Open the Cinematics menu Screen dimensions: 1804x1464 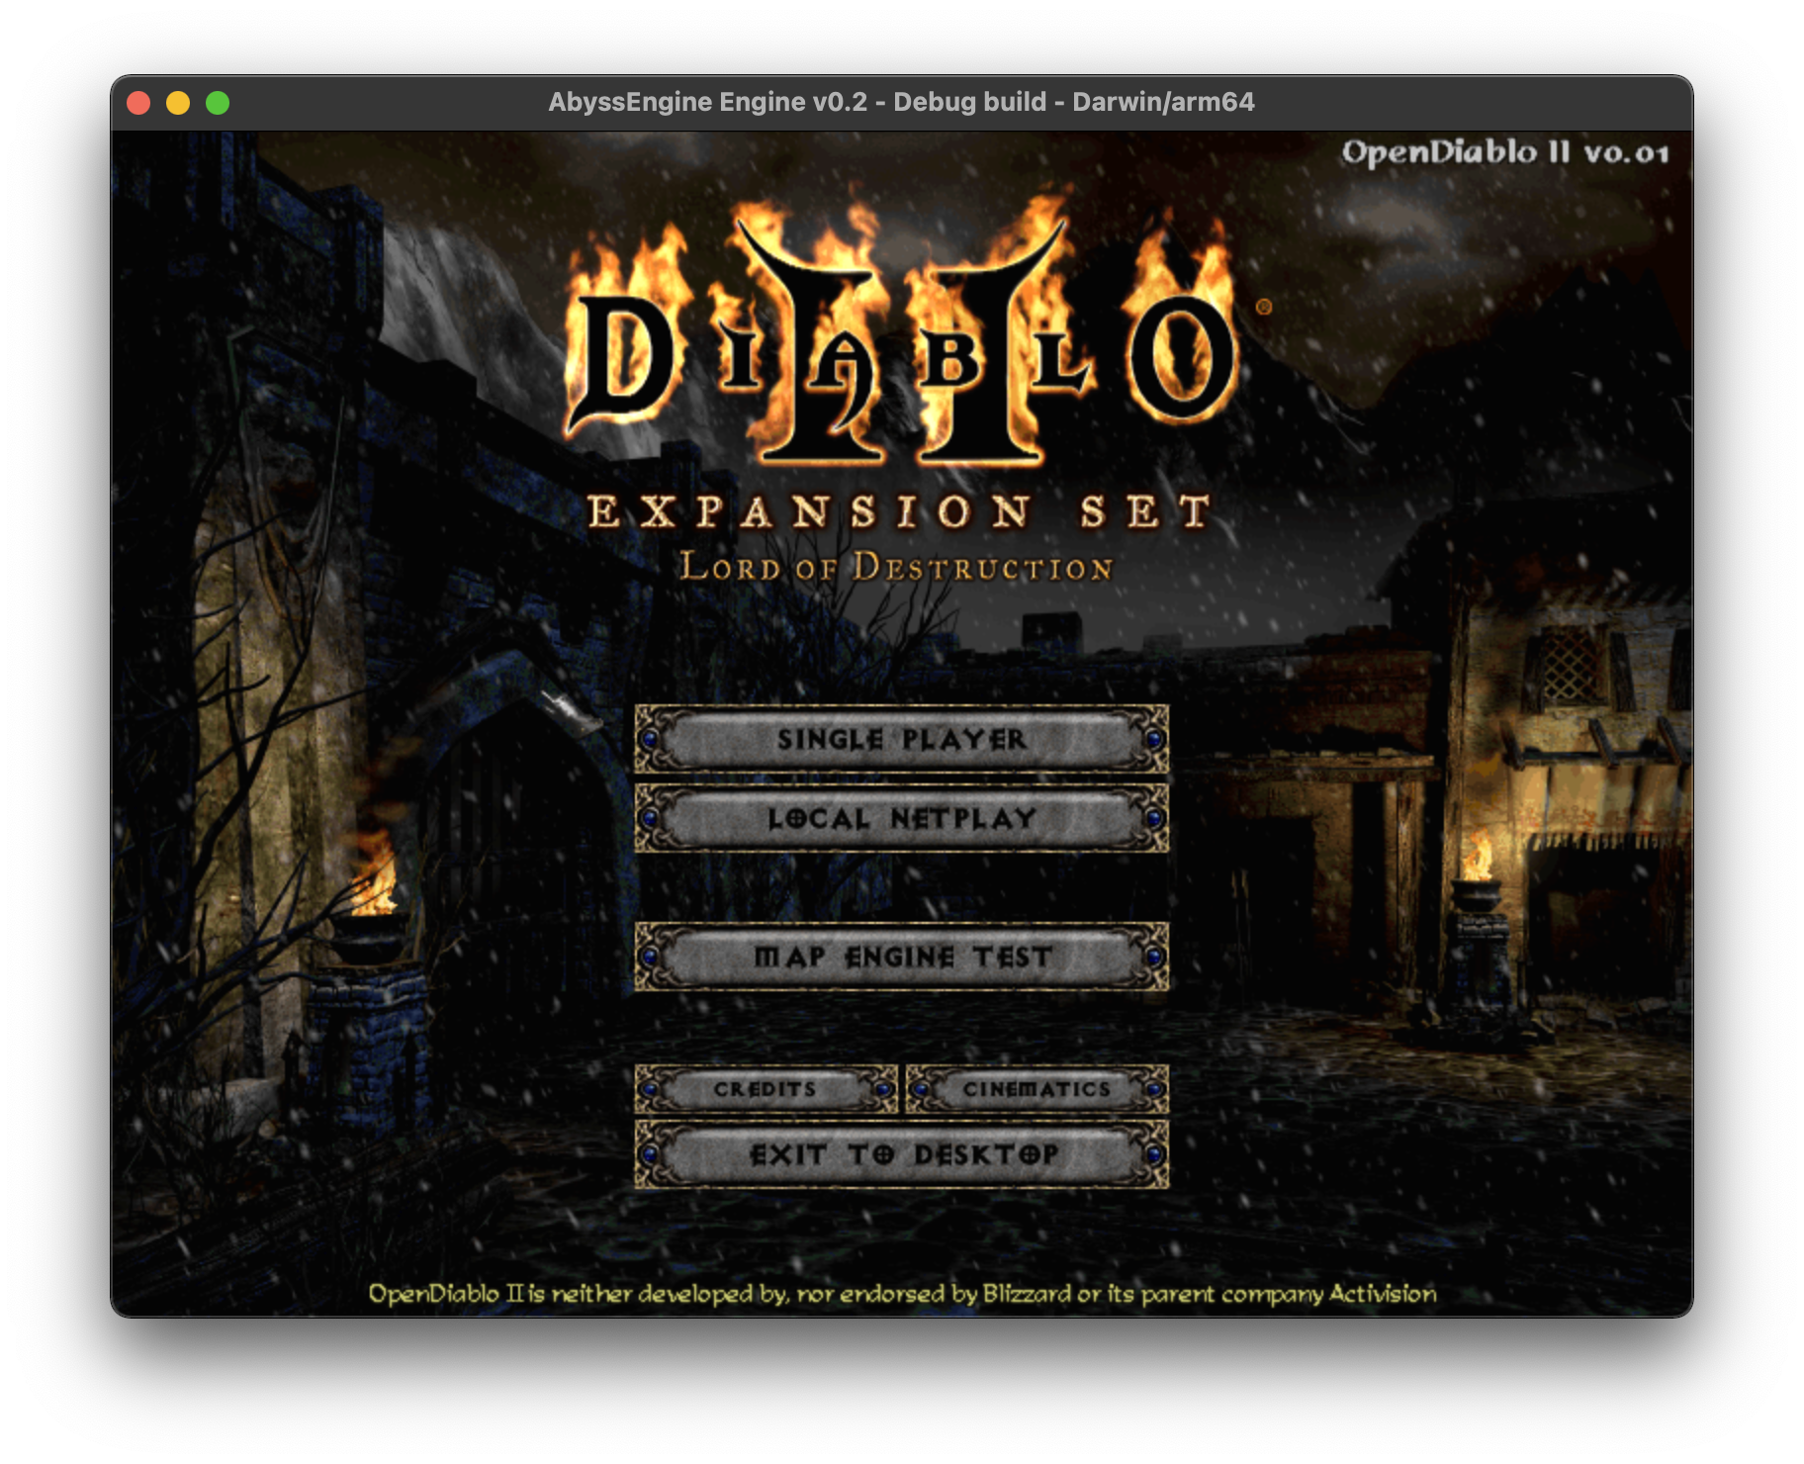(x=1037, y=1089)
